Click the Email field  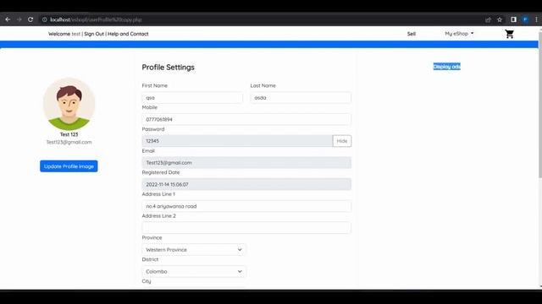point(246,163)
